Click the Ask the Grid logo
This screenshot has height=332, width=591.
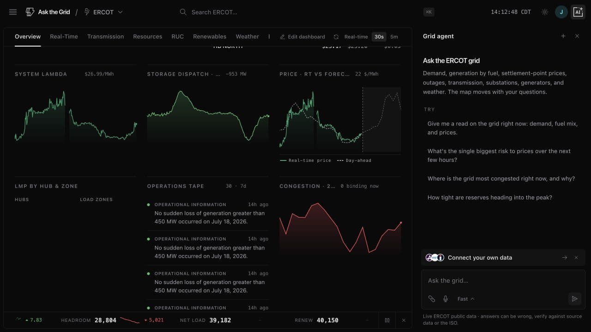pos(48,12)
